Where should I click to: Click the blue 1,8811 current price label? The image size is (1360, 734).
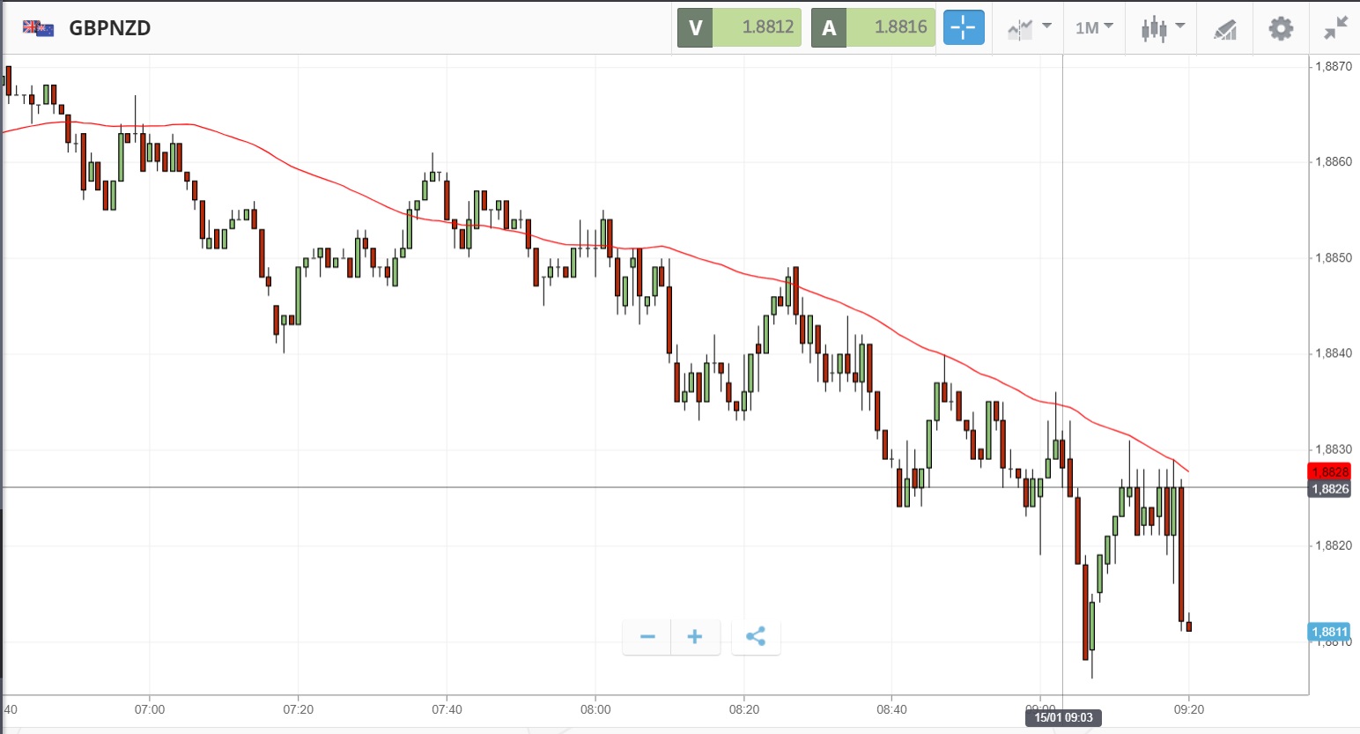pyautogui.click(x=1329, y=632)
